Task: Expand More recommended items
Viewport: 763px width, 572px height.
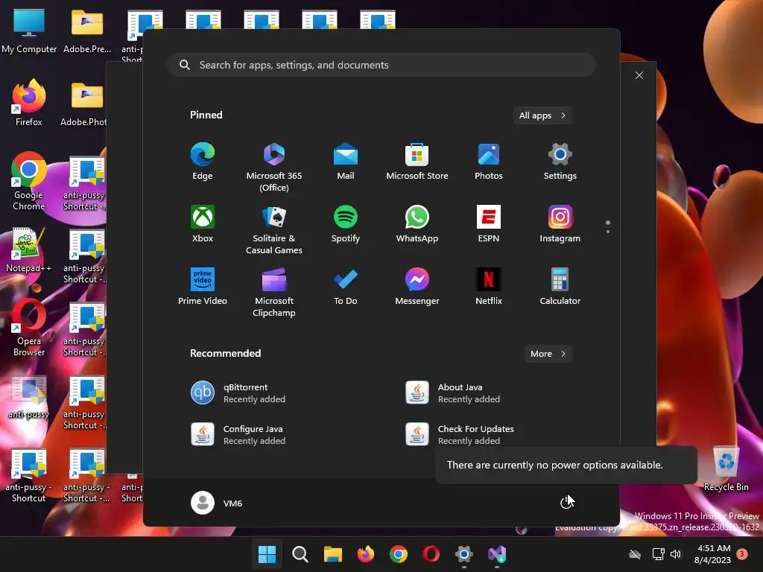Action: pos(548,354)
